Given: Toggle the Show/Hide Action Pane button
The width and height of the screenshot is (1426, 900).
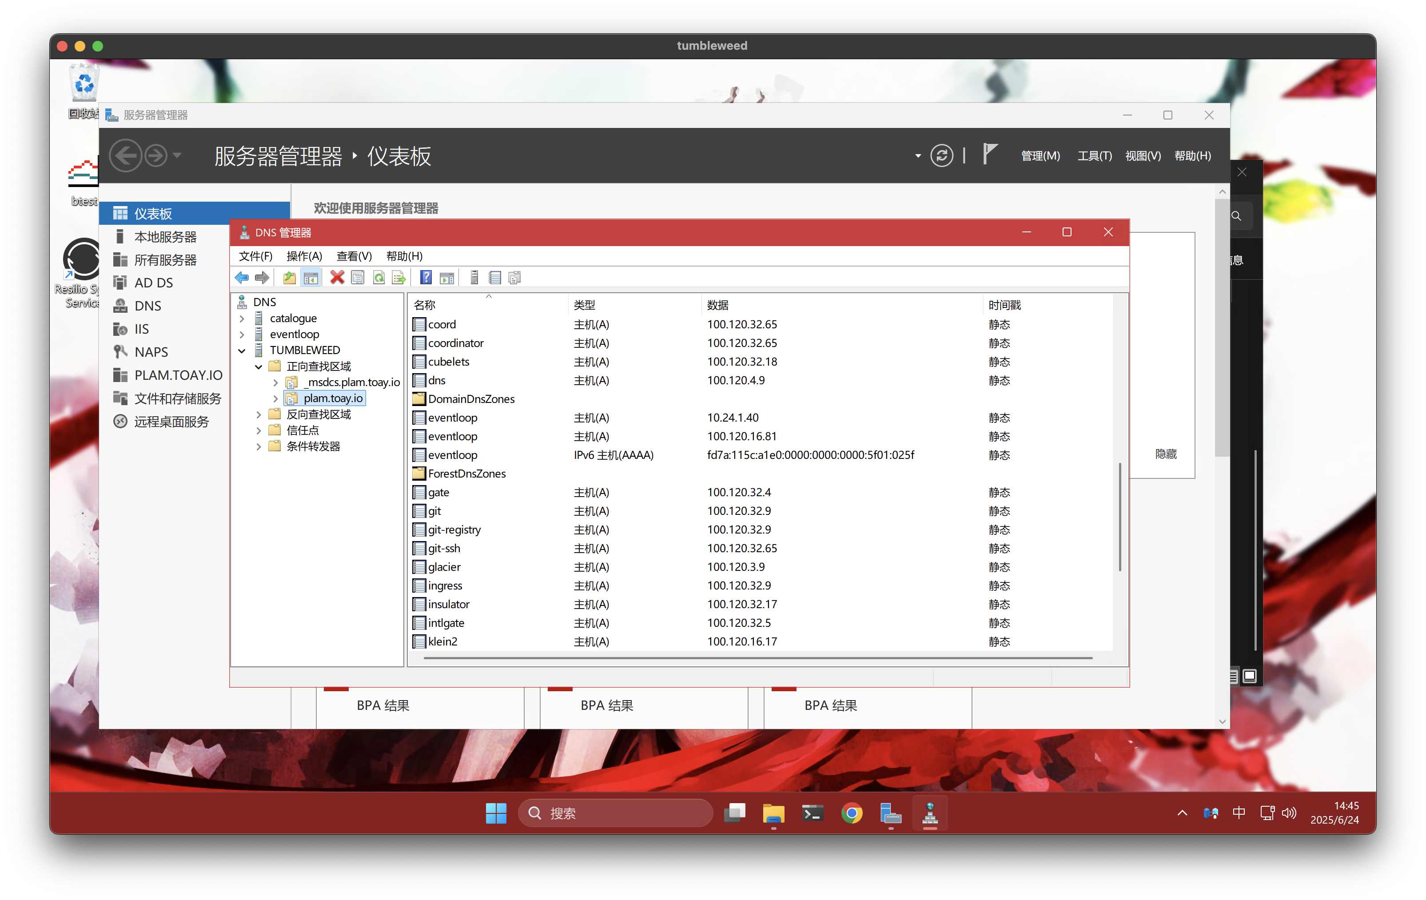Looking at the screenshot, I should pyautogui.click(x=447, y=278).
